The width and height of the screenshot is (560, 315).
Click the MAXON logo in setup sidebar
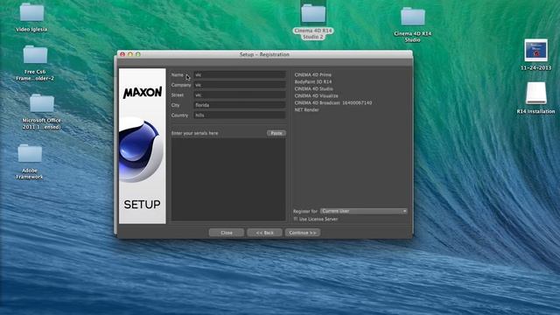pos(142,92)
